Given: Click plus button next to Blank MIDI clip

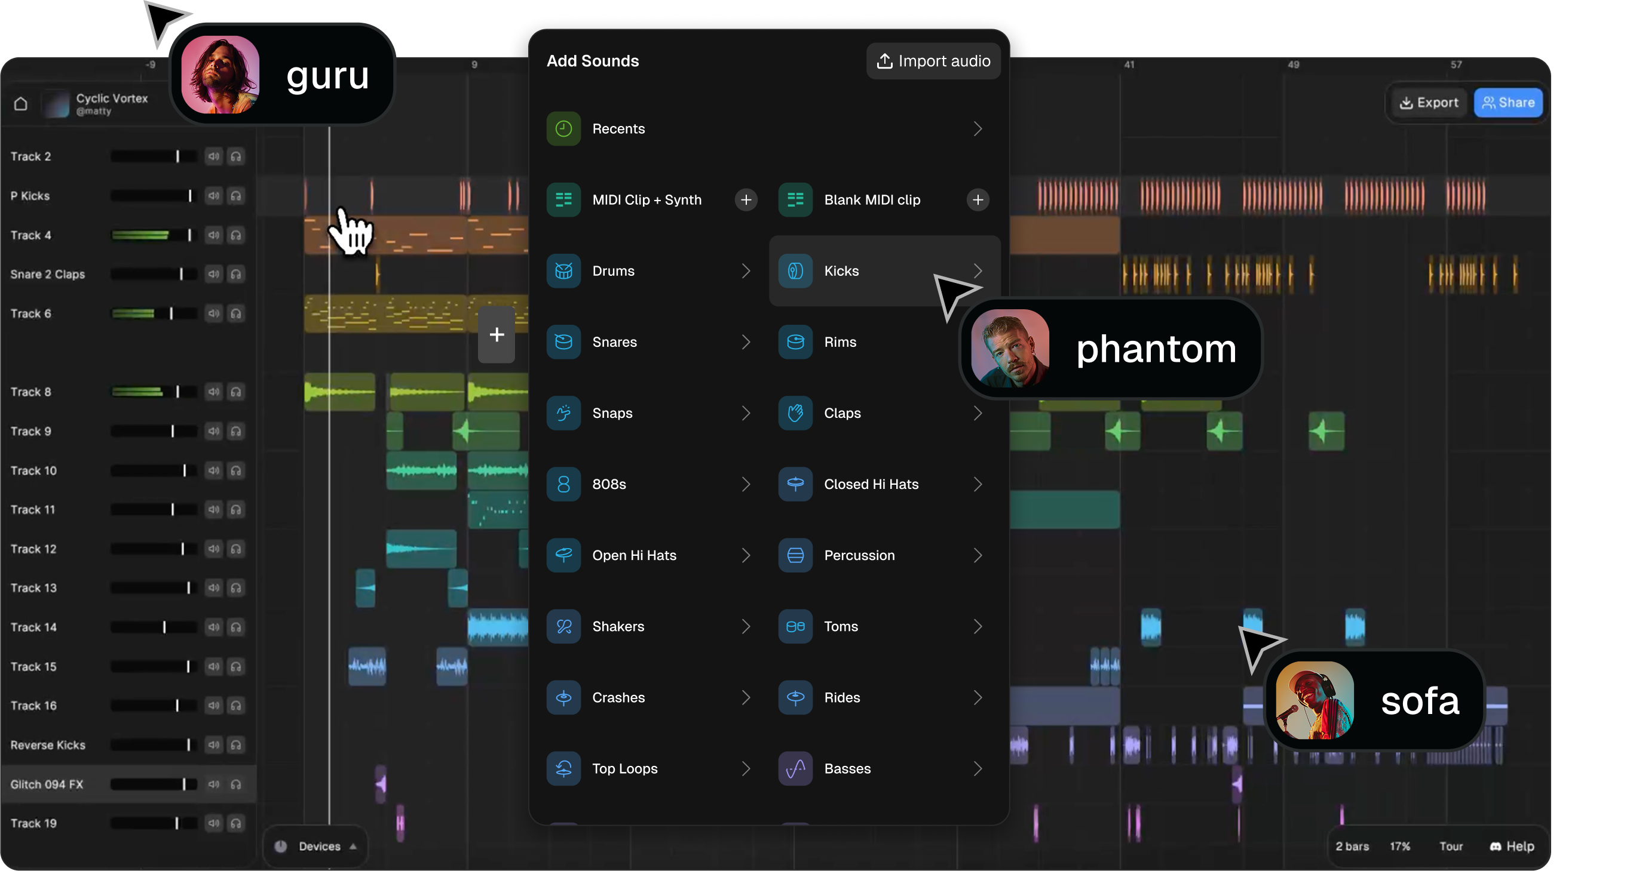Looking at the screenshot, I should [x=977, y=200].
